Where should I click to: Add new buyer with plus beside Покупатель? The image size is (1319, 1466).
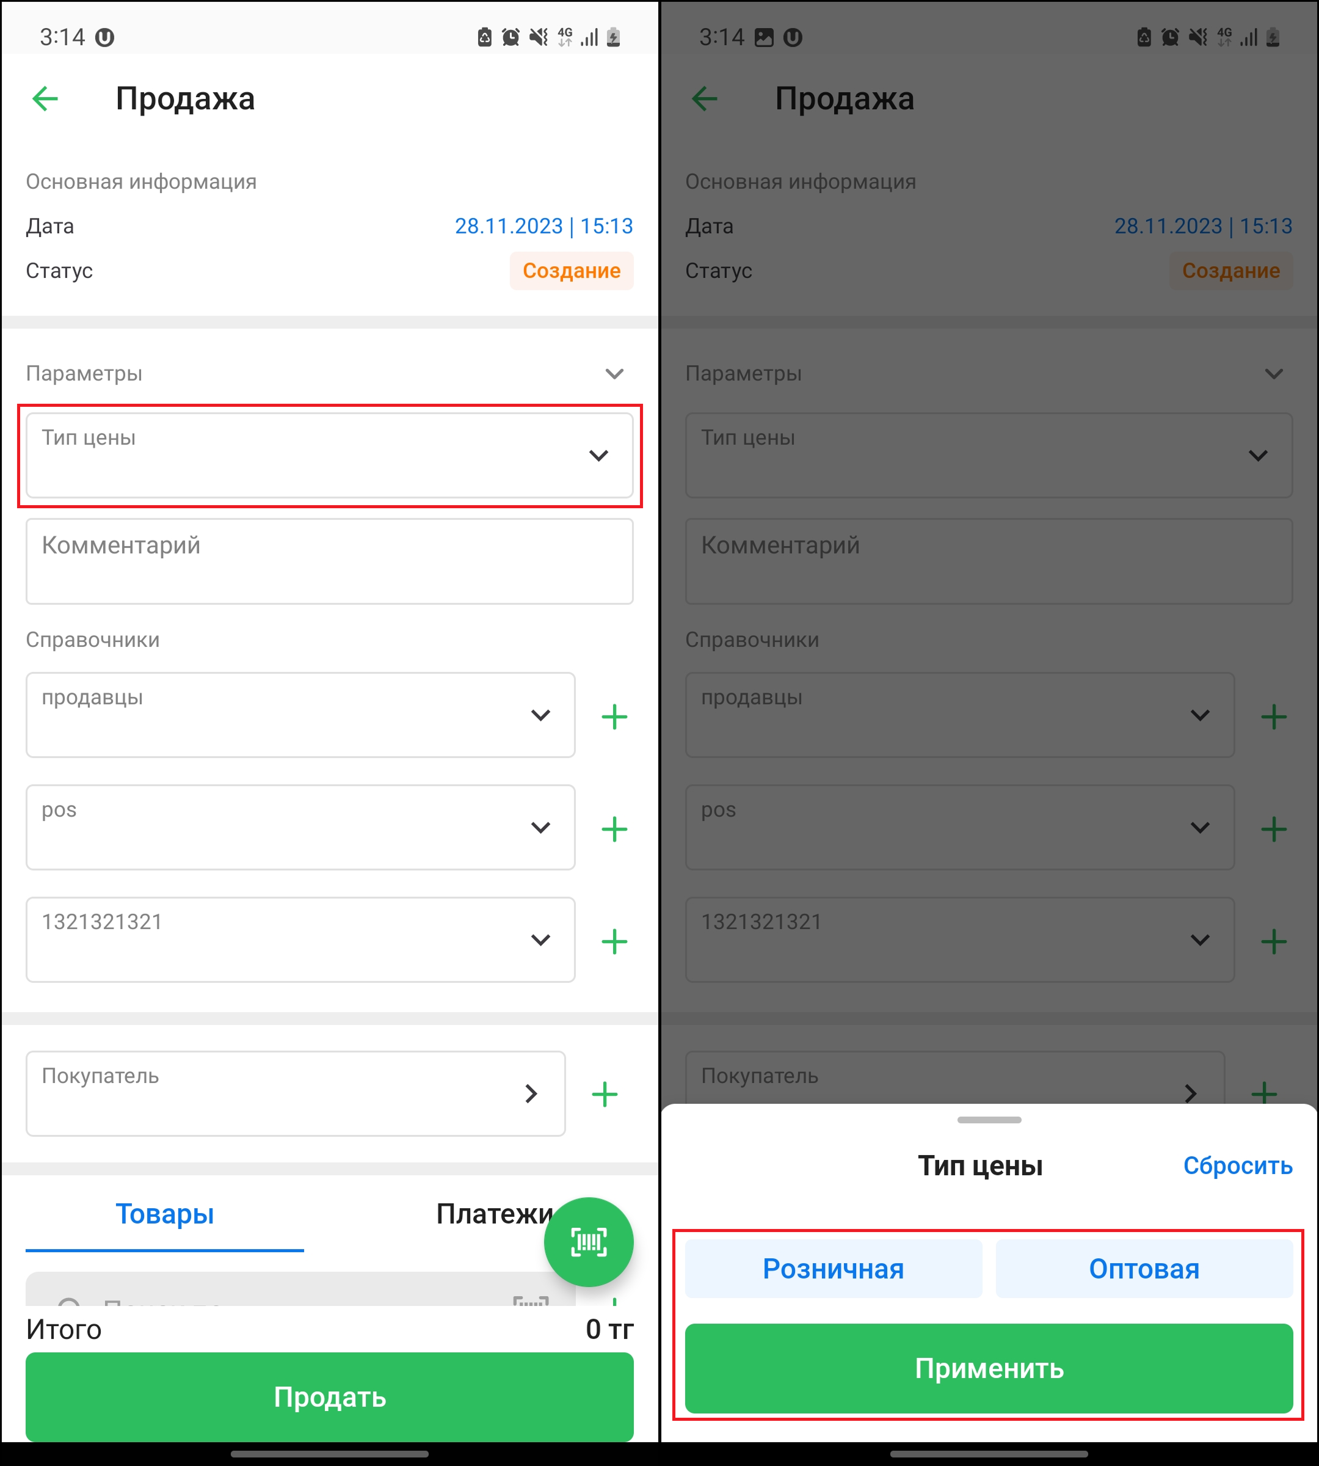(605, 1094)
